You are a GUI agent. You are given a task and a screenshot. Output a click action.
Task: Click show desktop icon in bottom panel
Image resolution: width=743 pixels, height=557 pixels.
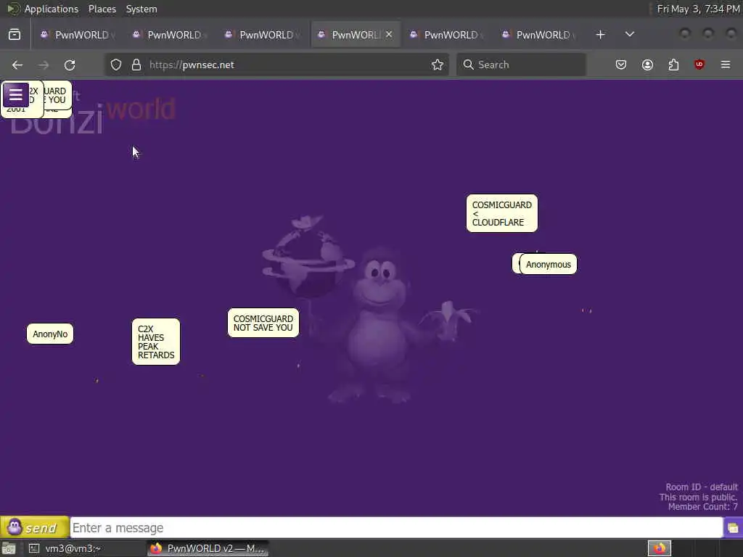point(9,548)
